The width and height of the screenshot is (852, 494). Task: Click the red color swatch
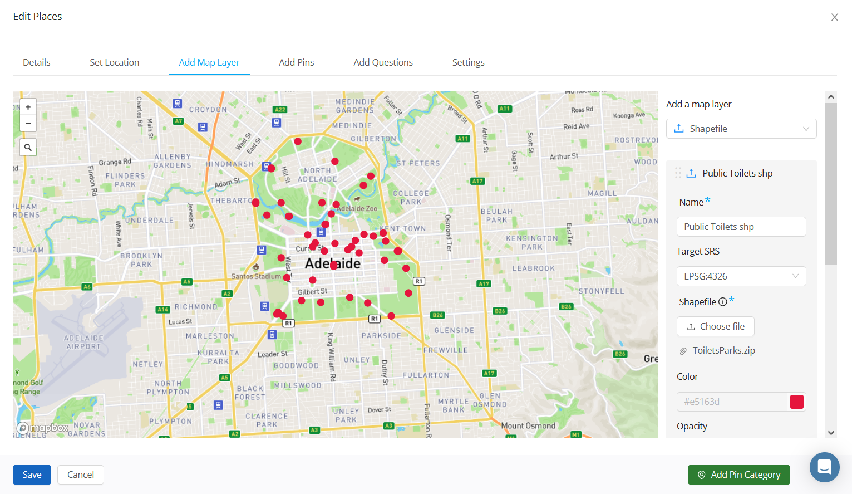click(797, 402)
